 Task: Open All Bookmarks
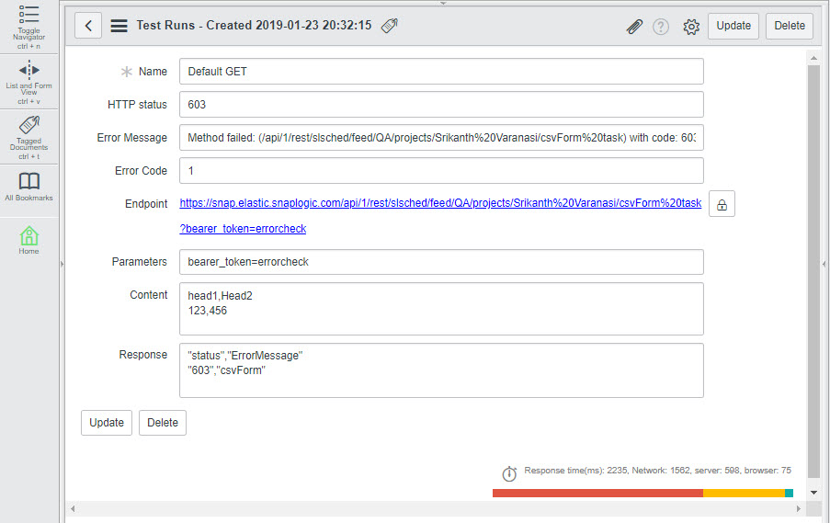(29, 185)
